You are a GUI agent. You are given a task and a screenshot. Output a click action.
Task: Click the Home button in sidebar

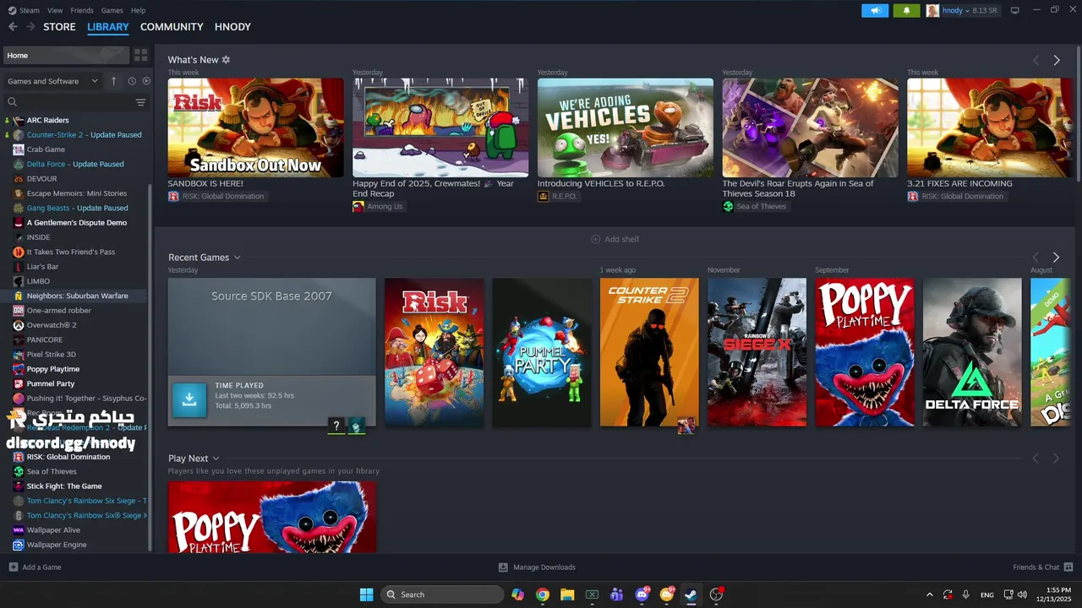tap(66, 55)
